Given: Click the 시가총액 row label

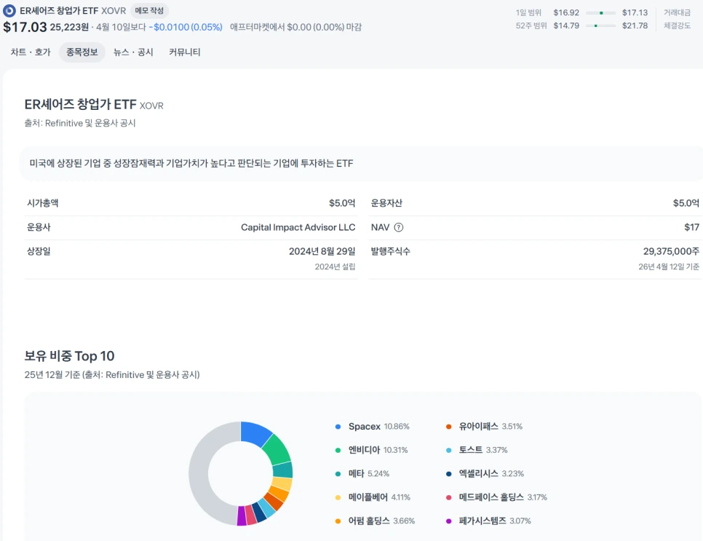Looking at the screenshot, I should (43, 203).
